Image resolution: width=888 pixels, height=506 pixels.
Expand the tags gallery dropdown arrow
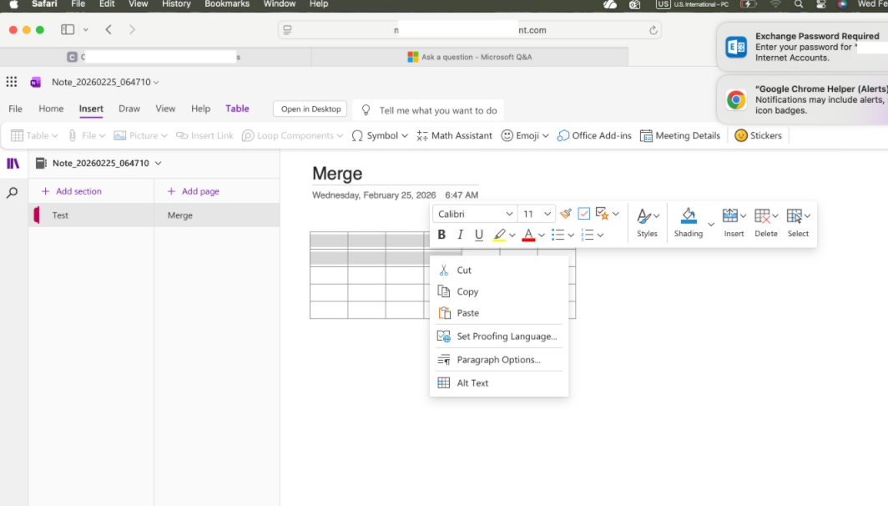pyautogui.click(x=616, y=214)
